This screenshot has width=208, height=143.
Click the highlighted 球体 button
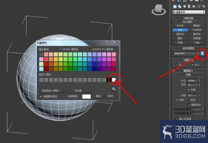point(180,30)
